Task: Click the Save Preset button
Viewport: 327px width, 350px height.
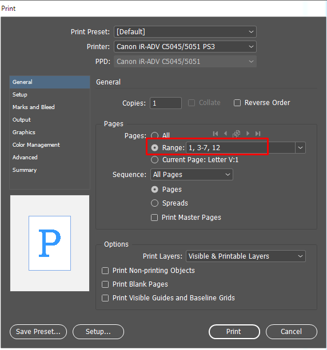Action: coord(38,332)
